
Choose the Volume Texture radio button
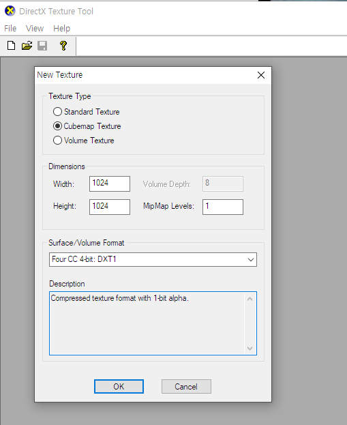pyautogui.click(x=57, y=141)
